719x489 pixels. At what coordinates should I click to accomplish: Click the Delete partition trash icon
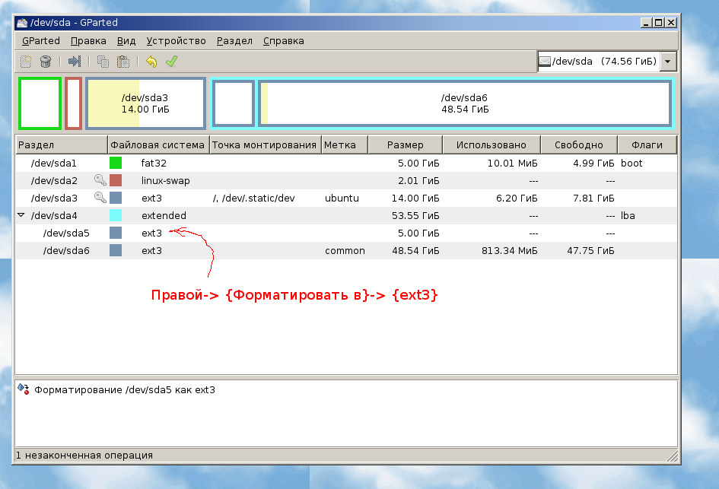pos(46,62)
